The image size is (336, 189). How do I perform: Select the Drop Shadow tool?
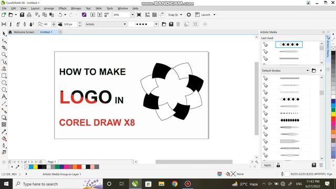click(x=4, y=118)
